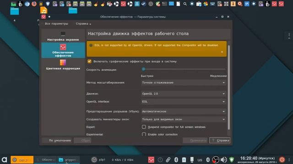Open the terminal launcher in the top panel
This screenshot has height=164, width=293.
pos(164,4)
